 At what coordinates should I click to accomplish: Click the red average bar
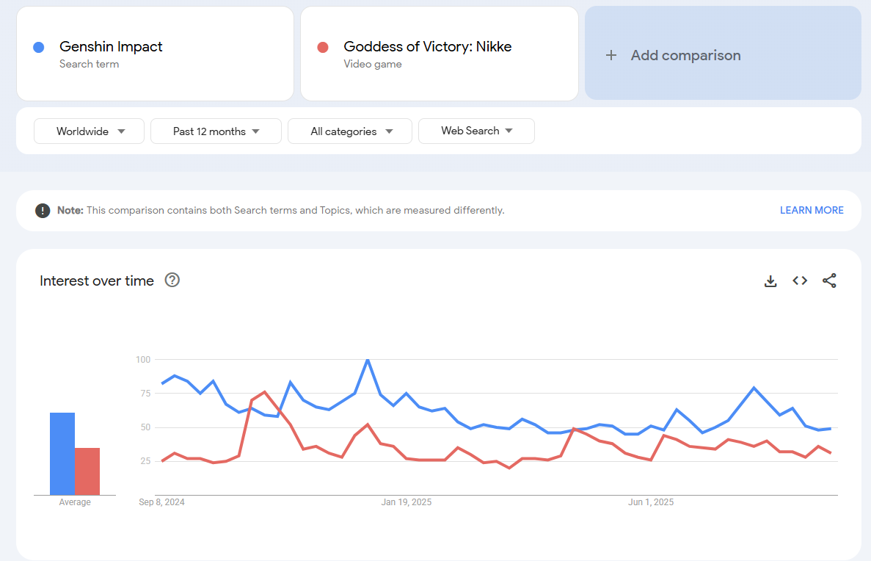[x=87, y=471]
